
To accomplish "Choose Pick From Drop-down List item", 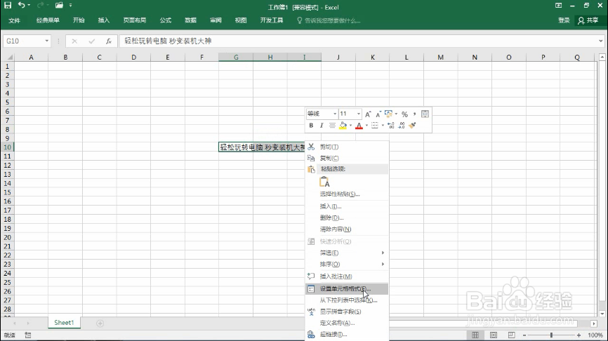I will (x=347, y=300).
